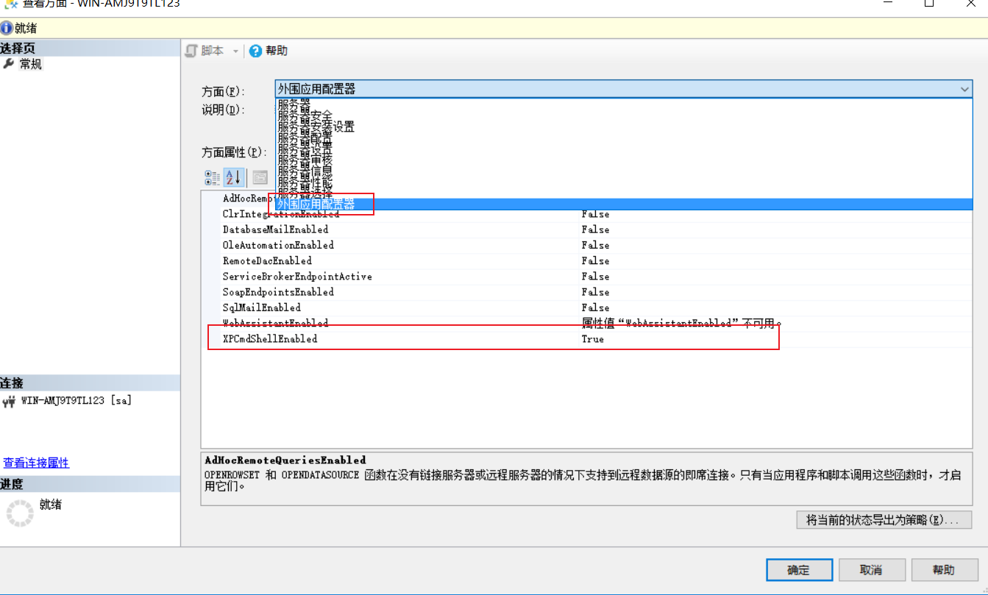This screenshot has height=595, width=988.
Task: Maximize the 查看方面 window
Action: tap(929, 4)
